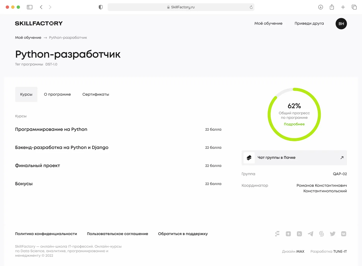The image size is (362, 266).
Task: Click the coordinator name Романов Константинович
Action: [322, 185]
